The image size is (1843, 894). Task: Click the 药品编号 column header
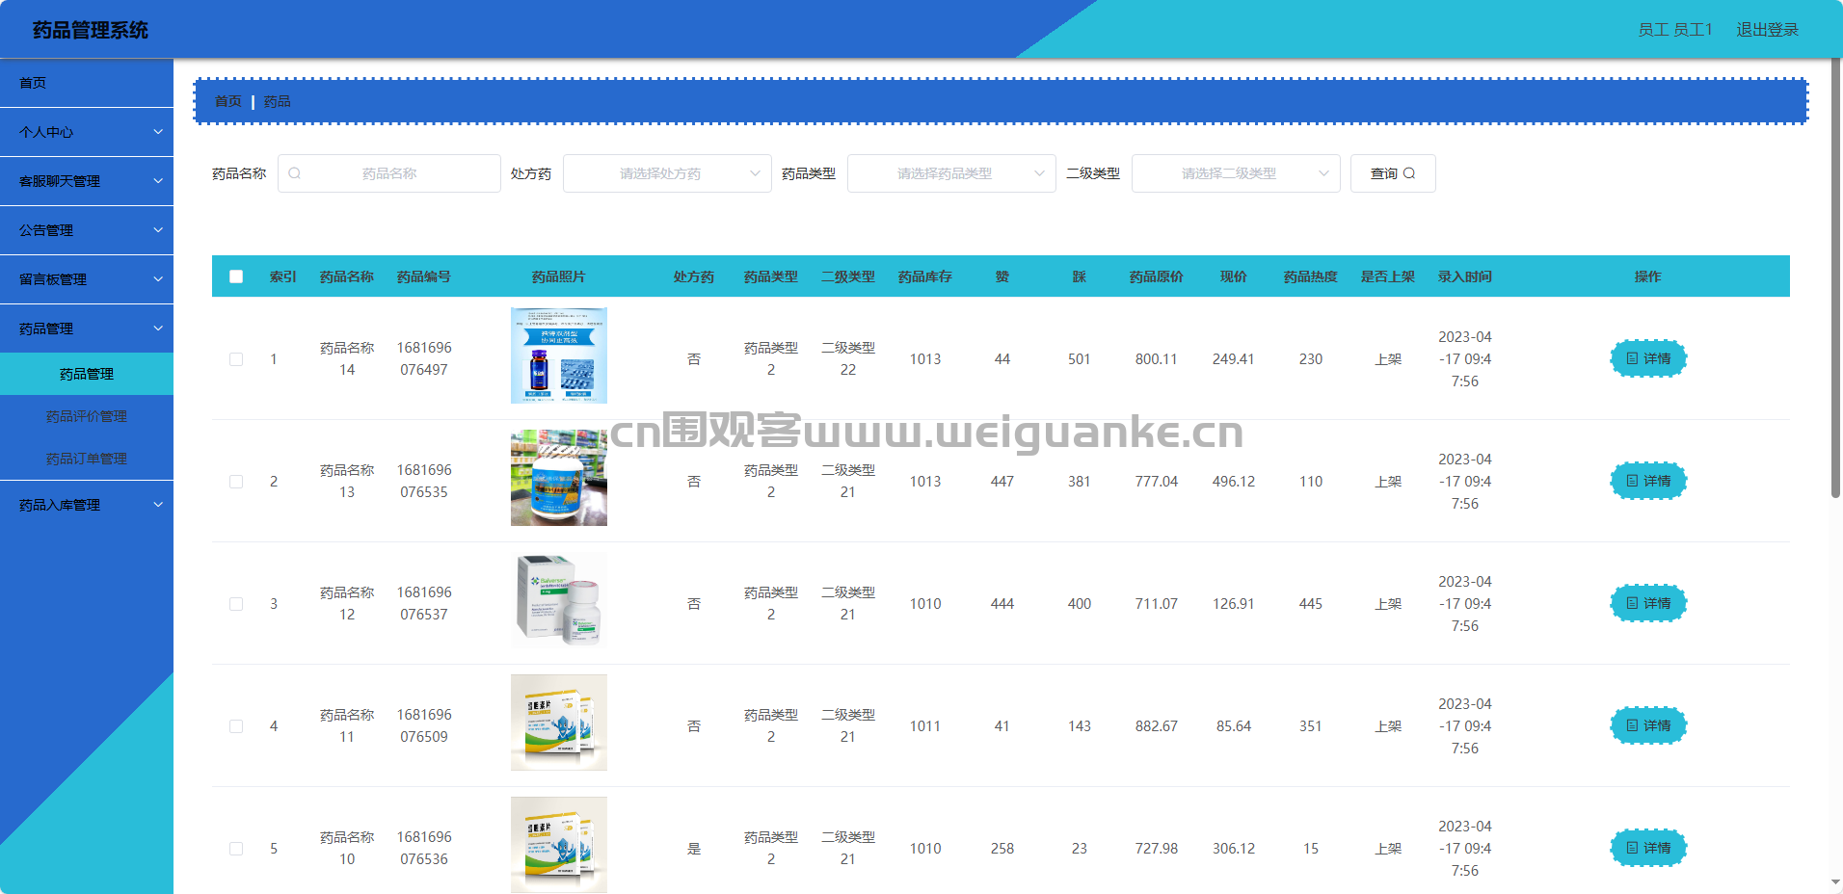(424, 276)
